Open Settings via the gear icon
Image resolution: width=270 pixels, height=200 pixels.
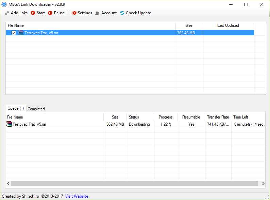(x=74, y=13)
